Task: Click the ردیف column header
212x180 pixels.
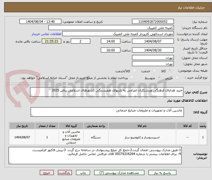Action: point(203,126)
